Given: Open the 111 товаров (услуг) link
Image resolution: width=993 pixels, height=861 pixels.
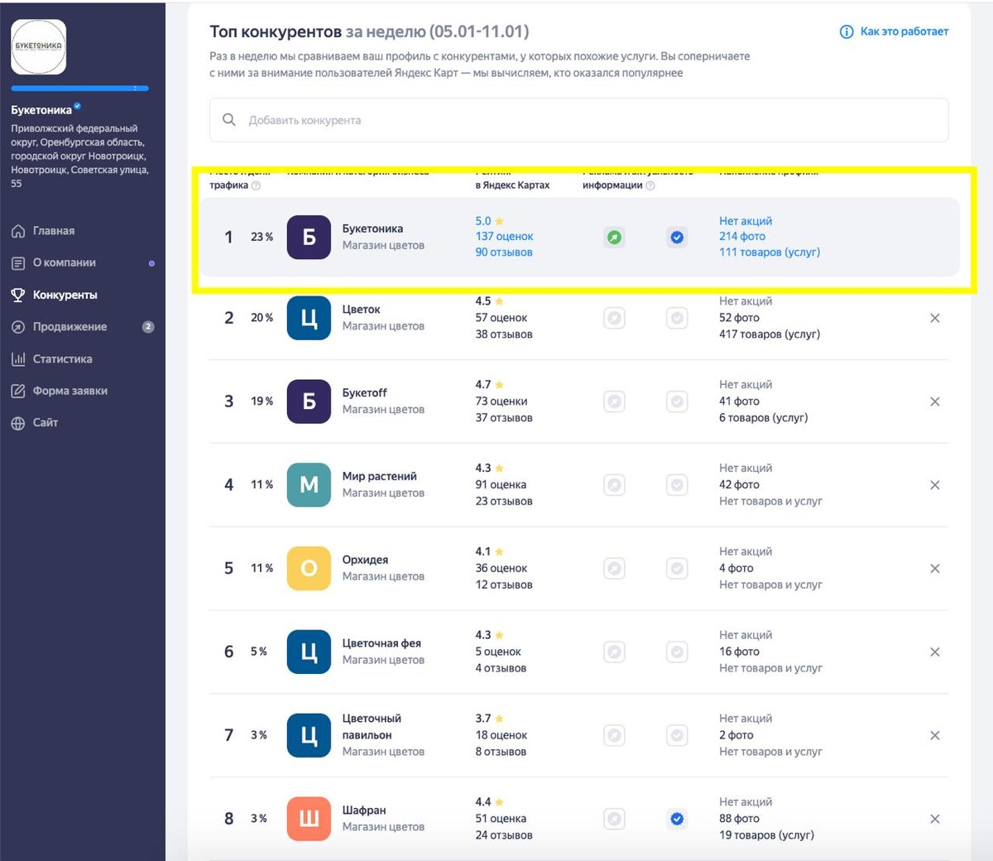Looking at the screenshot, I should (x=770, y=253).
